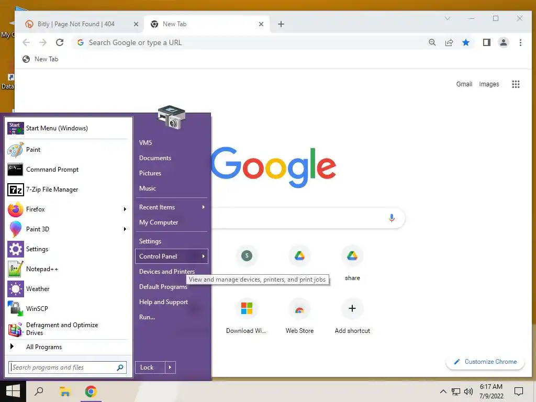536x402 pixels.
Task: Open Music folder entry
Action: [172, 188]
